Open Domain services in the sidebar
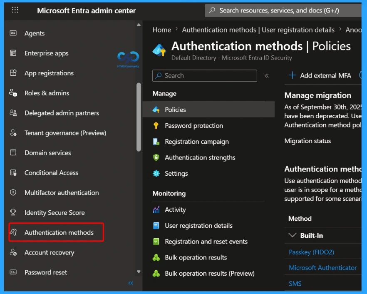367x294 pixels. (x=48, y=153)
